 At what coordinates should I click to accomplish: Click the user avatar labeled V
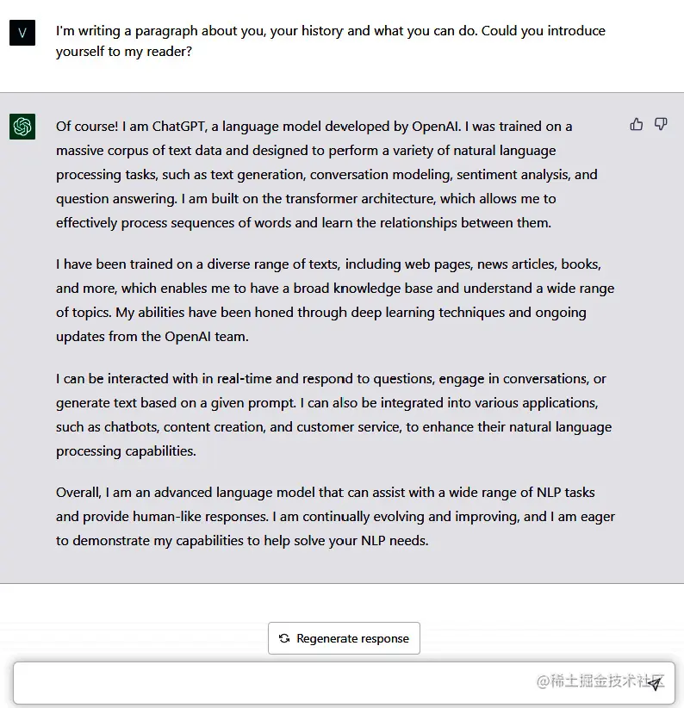[22, 33]
